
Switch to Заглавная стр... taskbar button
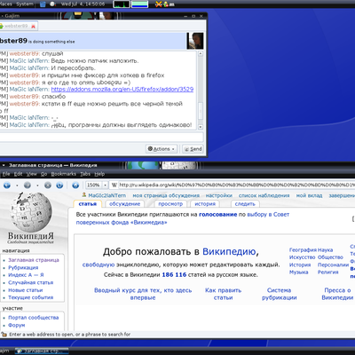(42, 351)
